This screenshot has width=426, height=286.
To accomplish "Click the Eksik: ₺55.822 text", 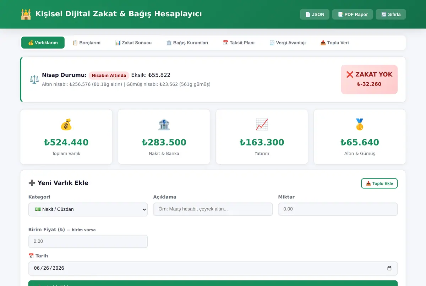I will (x=151, y=75).
